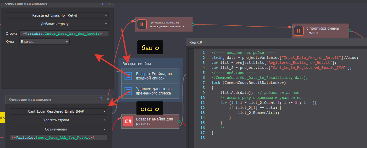
Task: Open help in the lower 'Операции над списком' panel
Action: click(x=101, y=100)
